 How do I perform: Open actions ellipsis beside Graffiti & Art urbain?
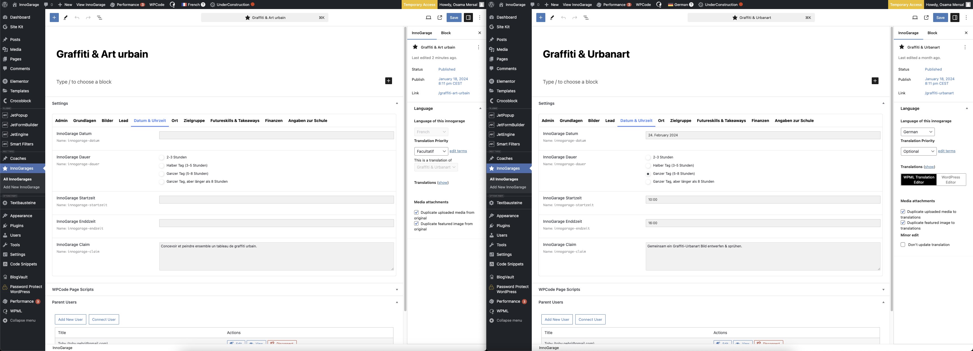point(478,47)
